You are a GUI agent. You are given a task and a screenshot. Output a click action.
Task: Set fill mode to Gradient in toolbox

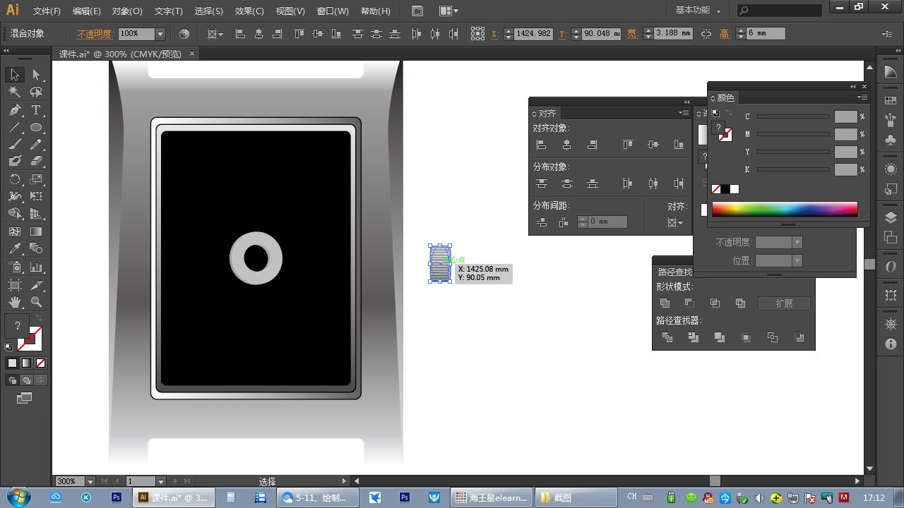coord(26,363)
